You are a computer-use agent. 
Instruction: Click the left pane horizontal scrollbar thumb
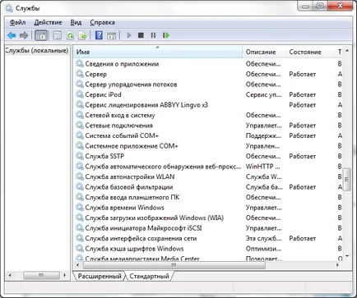41,275
